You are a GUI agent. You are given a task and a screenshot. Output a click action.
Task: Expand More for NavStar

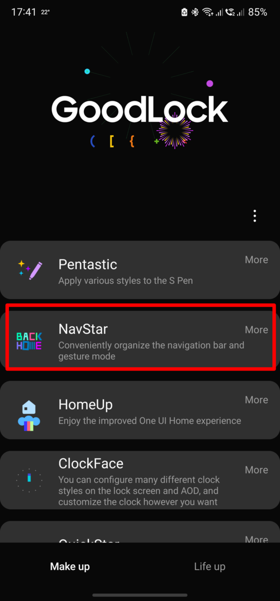tap(256, 329)
